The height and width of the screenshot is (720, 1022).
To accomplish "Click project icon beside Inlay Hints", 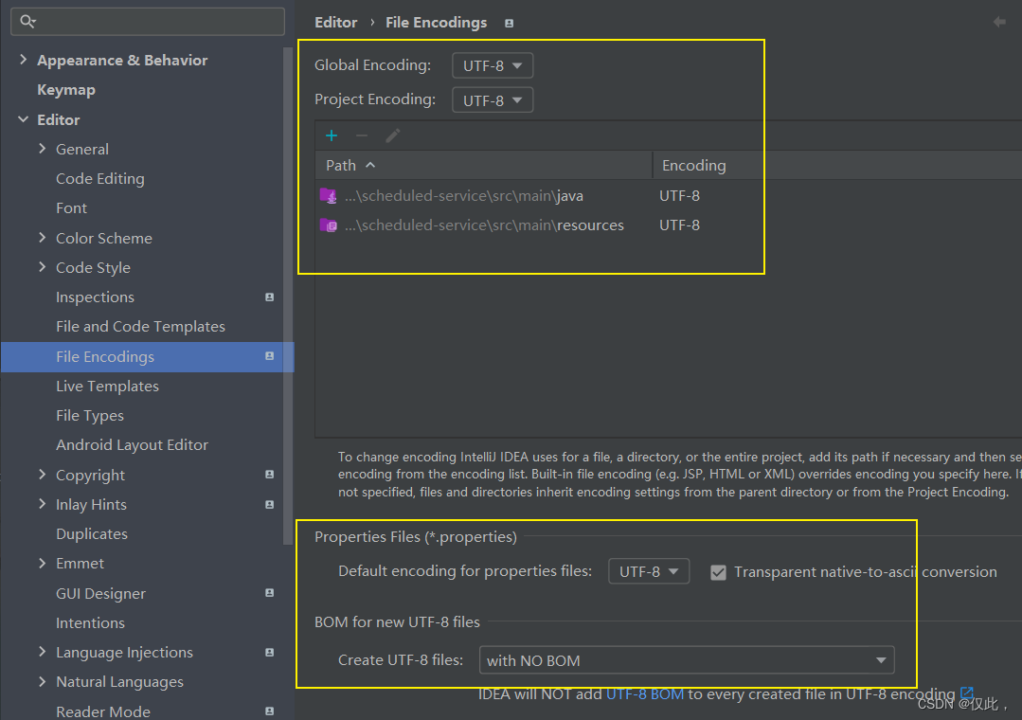I will 269,505.
